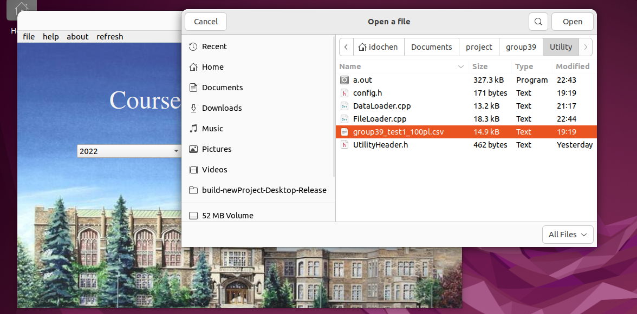
Task: Click the Yesterday modified cell
Action: click(574, 145)
